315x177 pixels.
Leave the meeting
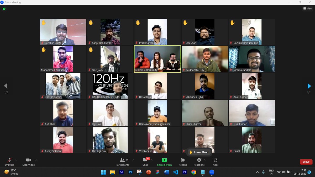click(x=306, y=162)
